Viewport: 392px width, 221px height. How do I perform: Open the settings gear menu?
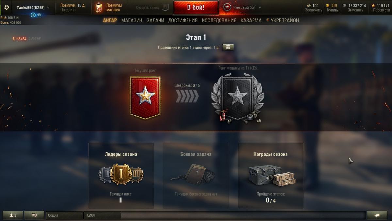click(x=7, y=7)
